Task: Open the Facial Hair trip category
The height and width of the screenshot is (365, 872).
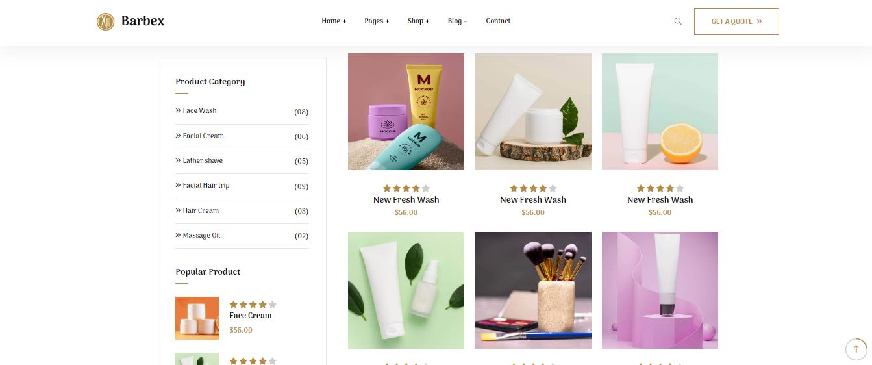Action: [242, 186]
